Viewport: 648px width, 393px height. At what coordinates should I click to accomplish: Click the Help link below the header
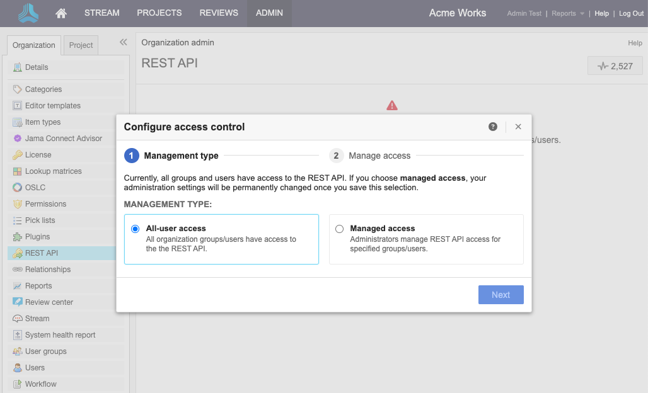pos(635,43)
